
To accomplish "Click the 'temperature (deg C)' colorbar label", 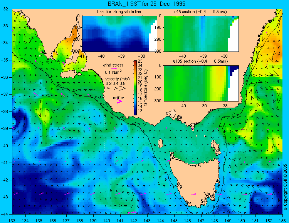I will tap(145, 88).
